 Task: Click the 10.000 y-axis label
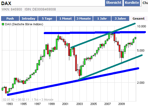pyautogui.click(x=142, y=26)
